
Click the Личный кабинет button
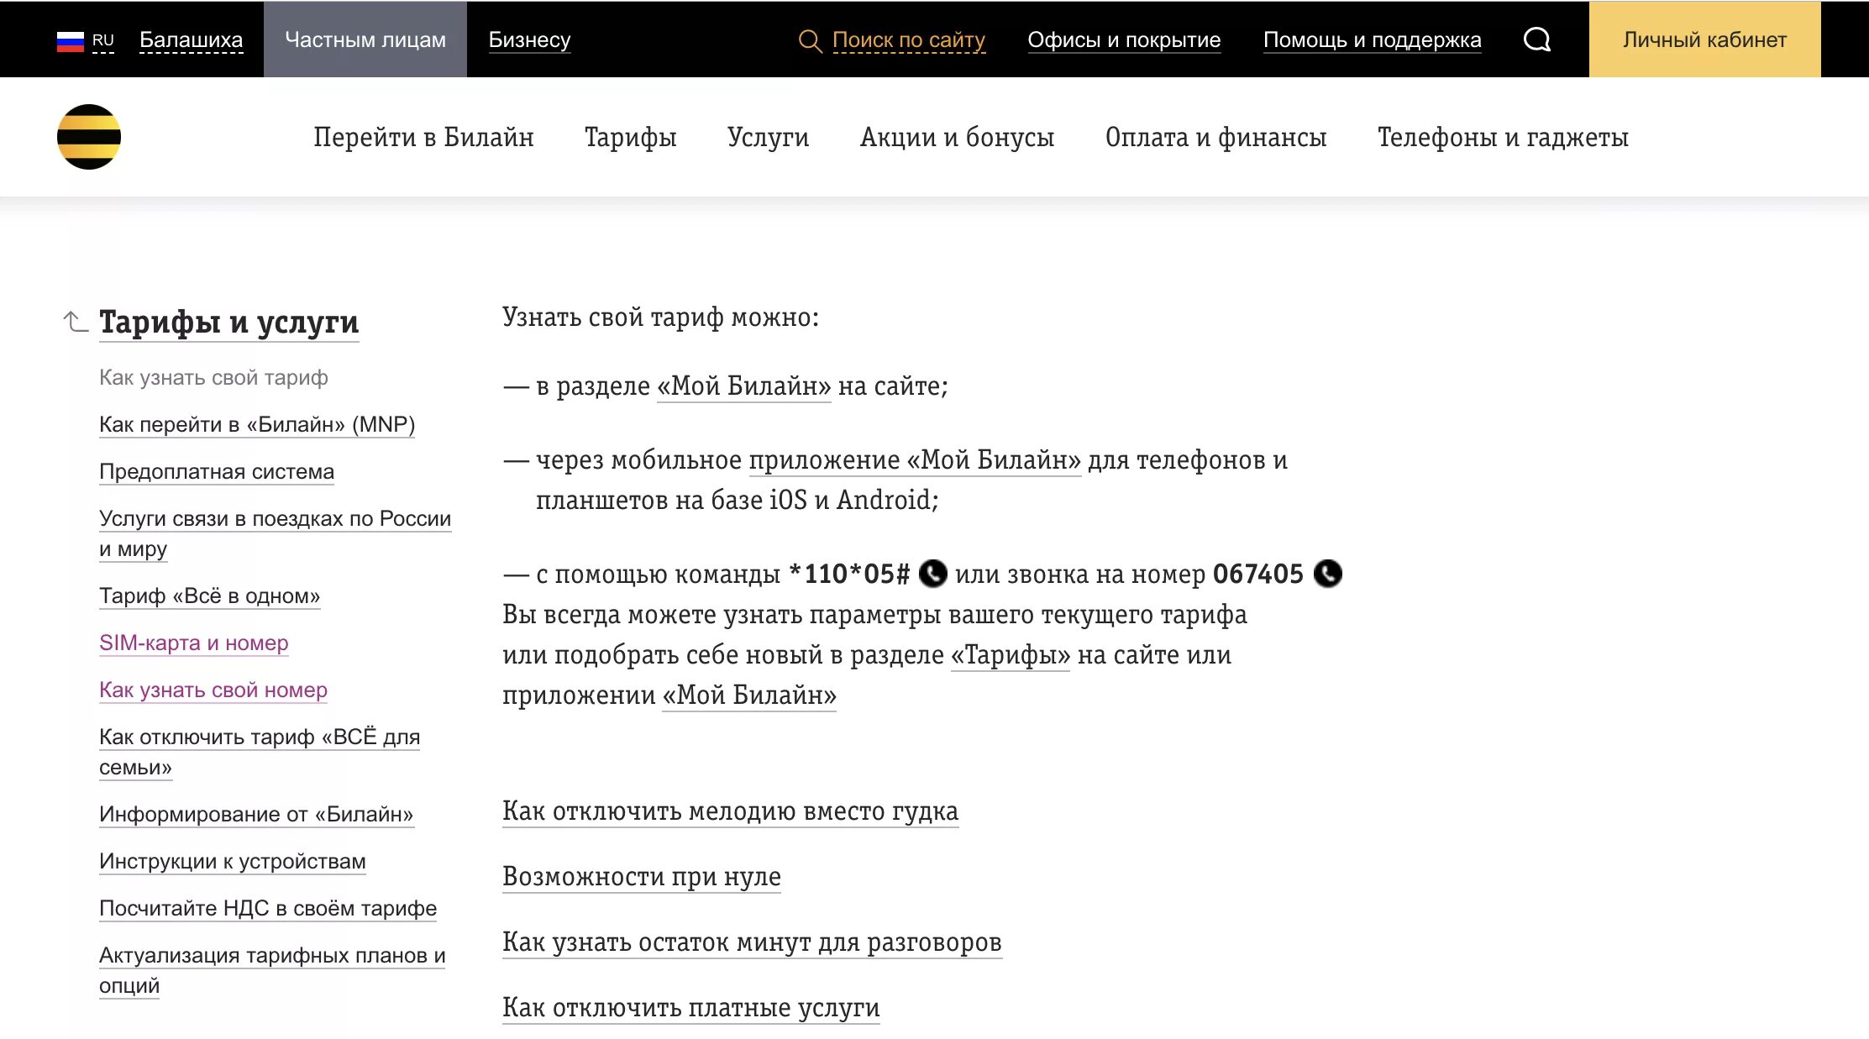pos(1704,39)
